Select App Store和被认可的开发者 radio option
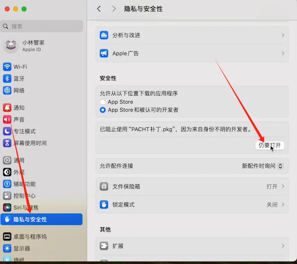 tap(103, 110)
